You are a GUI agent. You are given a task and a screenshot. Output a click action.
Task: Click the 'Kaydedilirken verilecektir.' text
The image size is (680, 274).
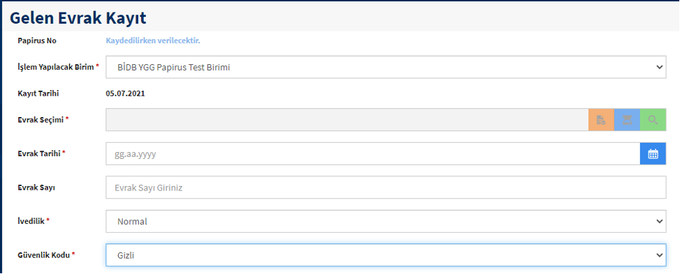coord(153,41)
